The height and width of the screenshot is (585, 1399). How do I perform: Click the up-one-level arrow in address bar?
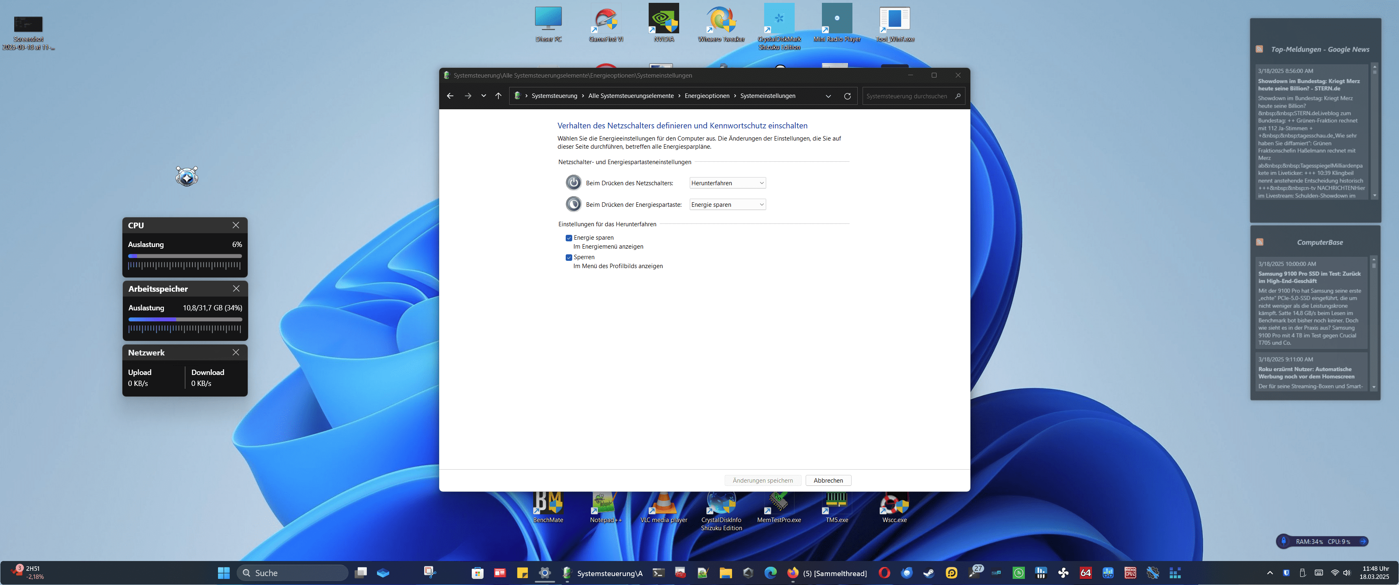(498, 96)
